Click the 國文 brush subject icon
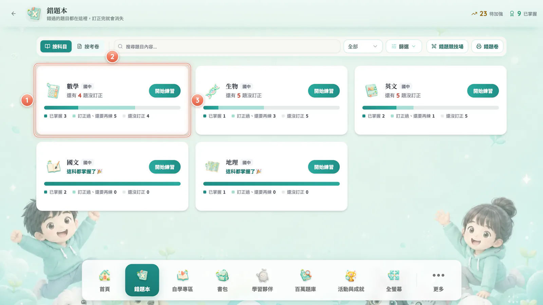Image resolution: width=543 pixels, height=305 pixels. pos(53,167)
